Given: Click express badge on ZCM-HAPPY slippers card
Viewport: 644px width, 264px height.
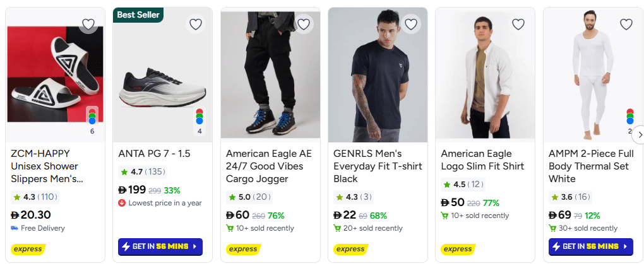Looking at the screenshot, I should click(28, 249).
